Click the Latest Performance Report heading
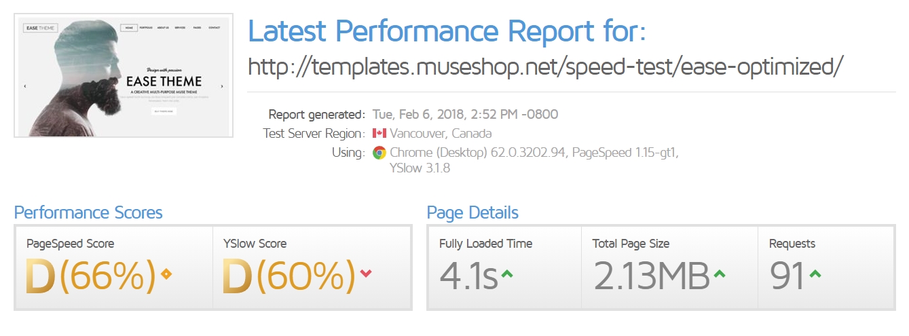This screenshot has height=336, width=909. 447,31
